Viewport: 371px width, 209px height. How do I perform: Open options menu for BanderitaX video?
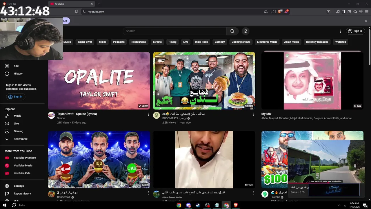point(148,193)
